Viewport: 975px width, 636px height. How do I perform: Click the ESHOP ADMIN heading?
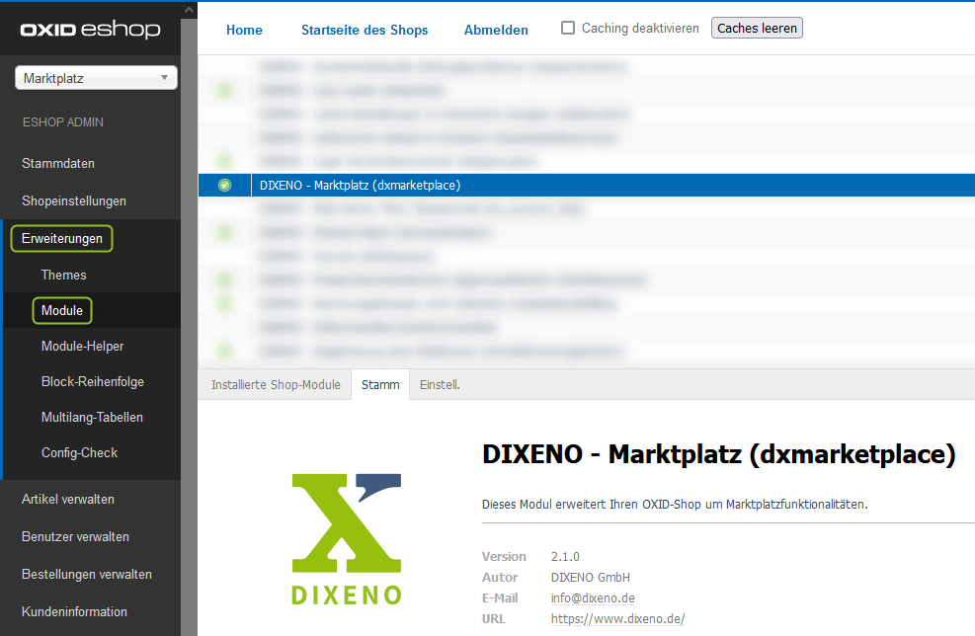coord(63,122)
